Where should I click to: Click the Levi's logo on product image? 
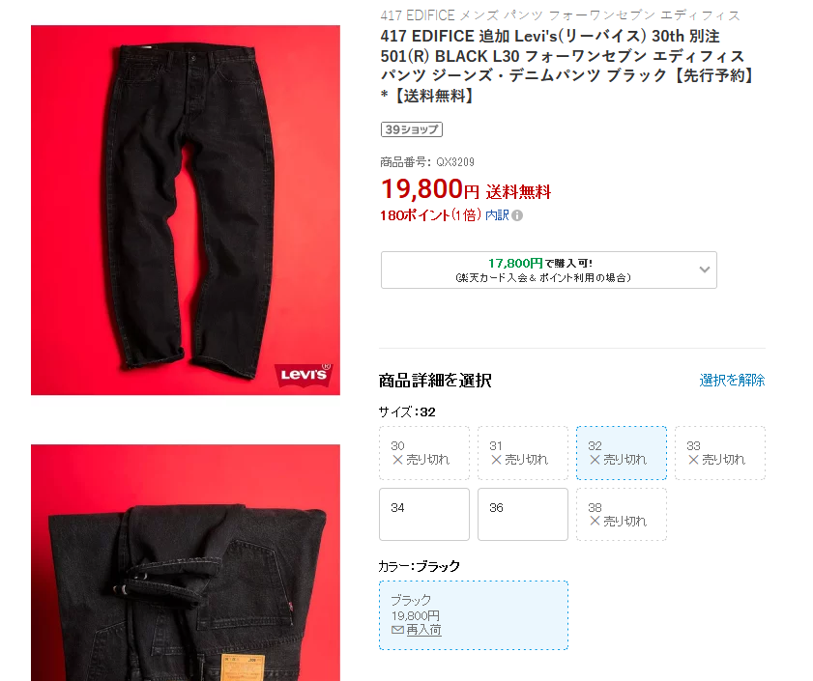[304, 374]
